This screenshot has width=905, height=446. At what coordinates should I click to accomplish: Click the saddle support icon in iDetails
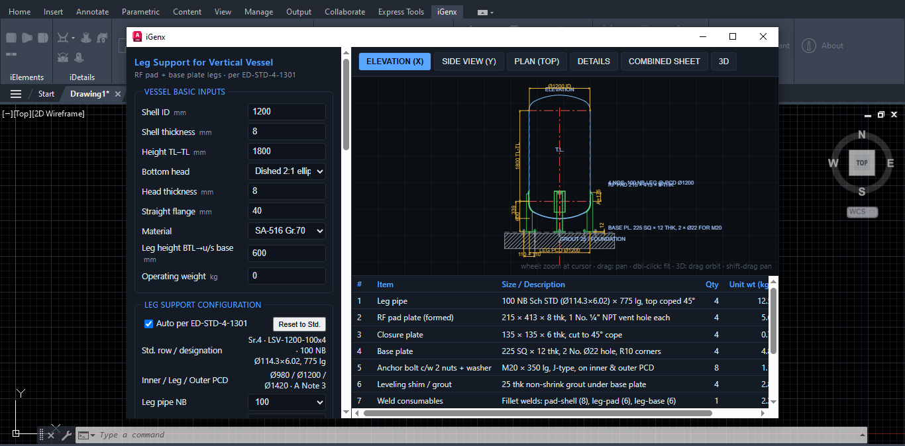coord(63,38)
